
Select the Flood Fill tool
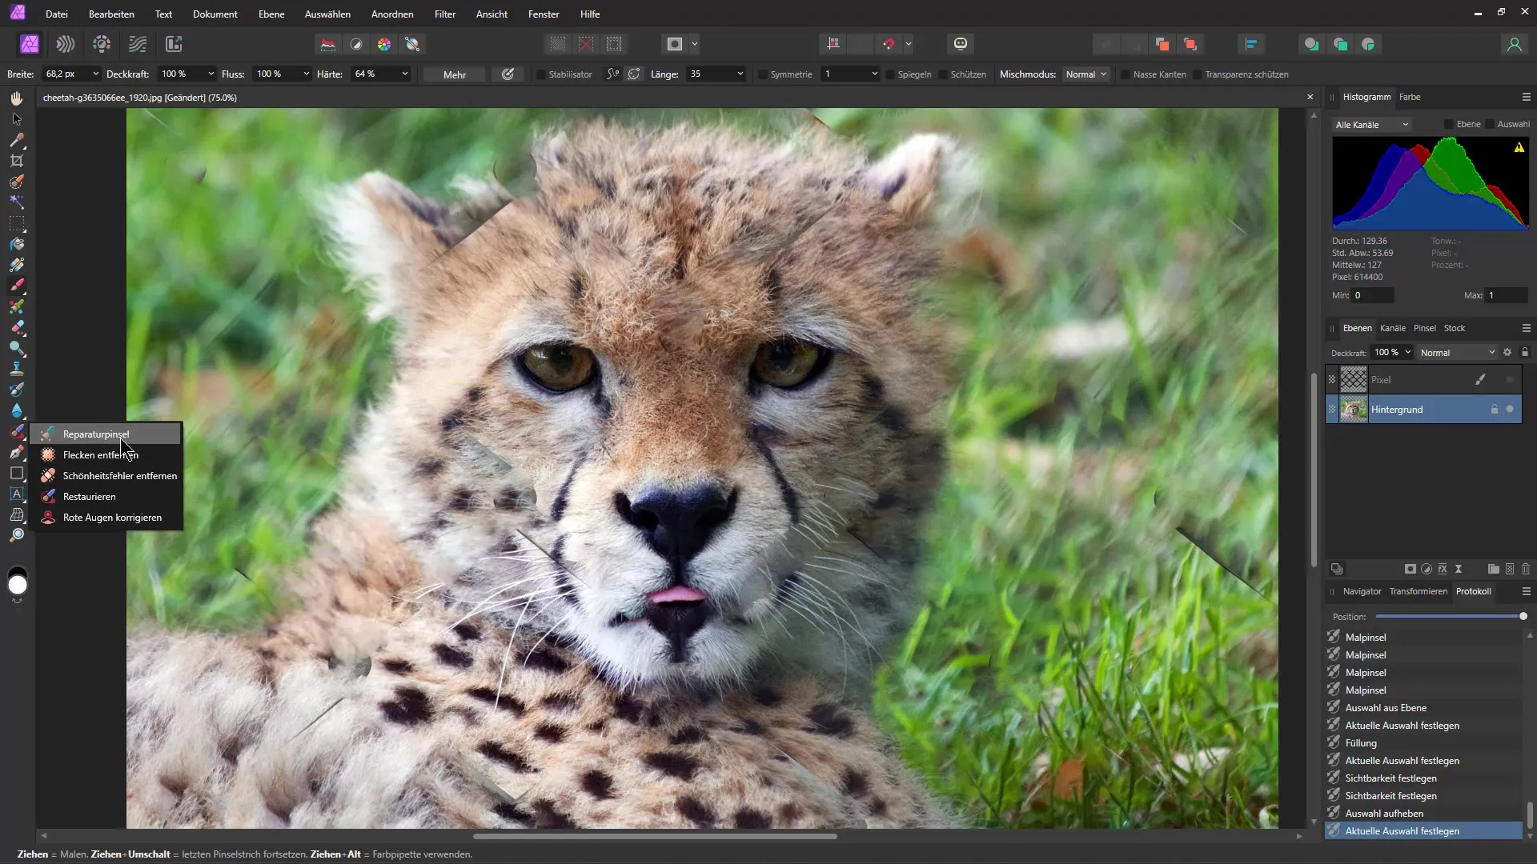coord(17,244)
